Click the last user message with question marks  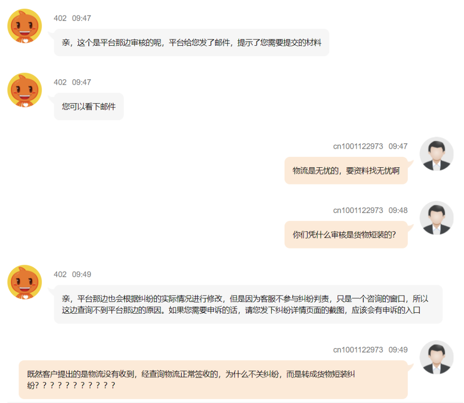point(213,379)
